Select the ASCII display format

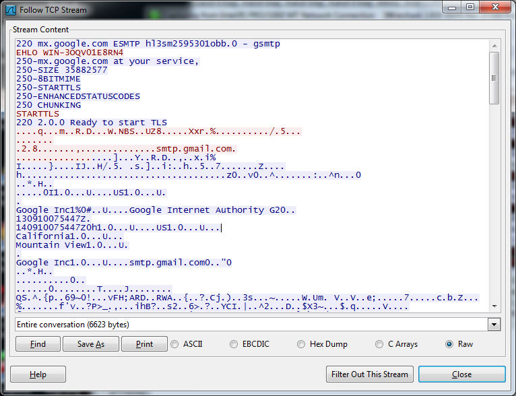(x=175, y=344)
